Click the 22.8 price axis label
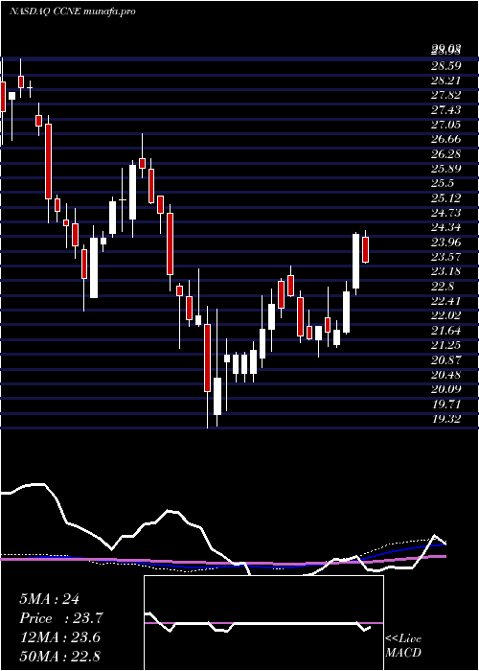 443,287
